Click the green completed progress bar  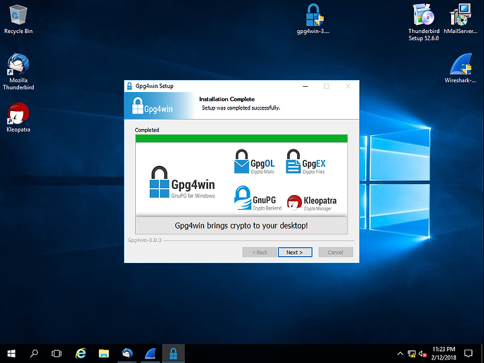coord(241,138)
